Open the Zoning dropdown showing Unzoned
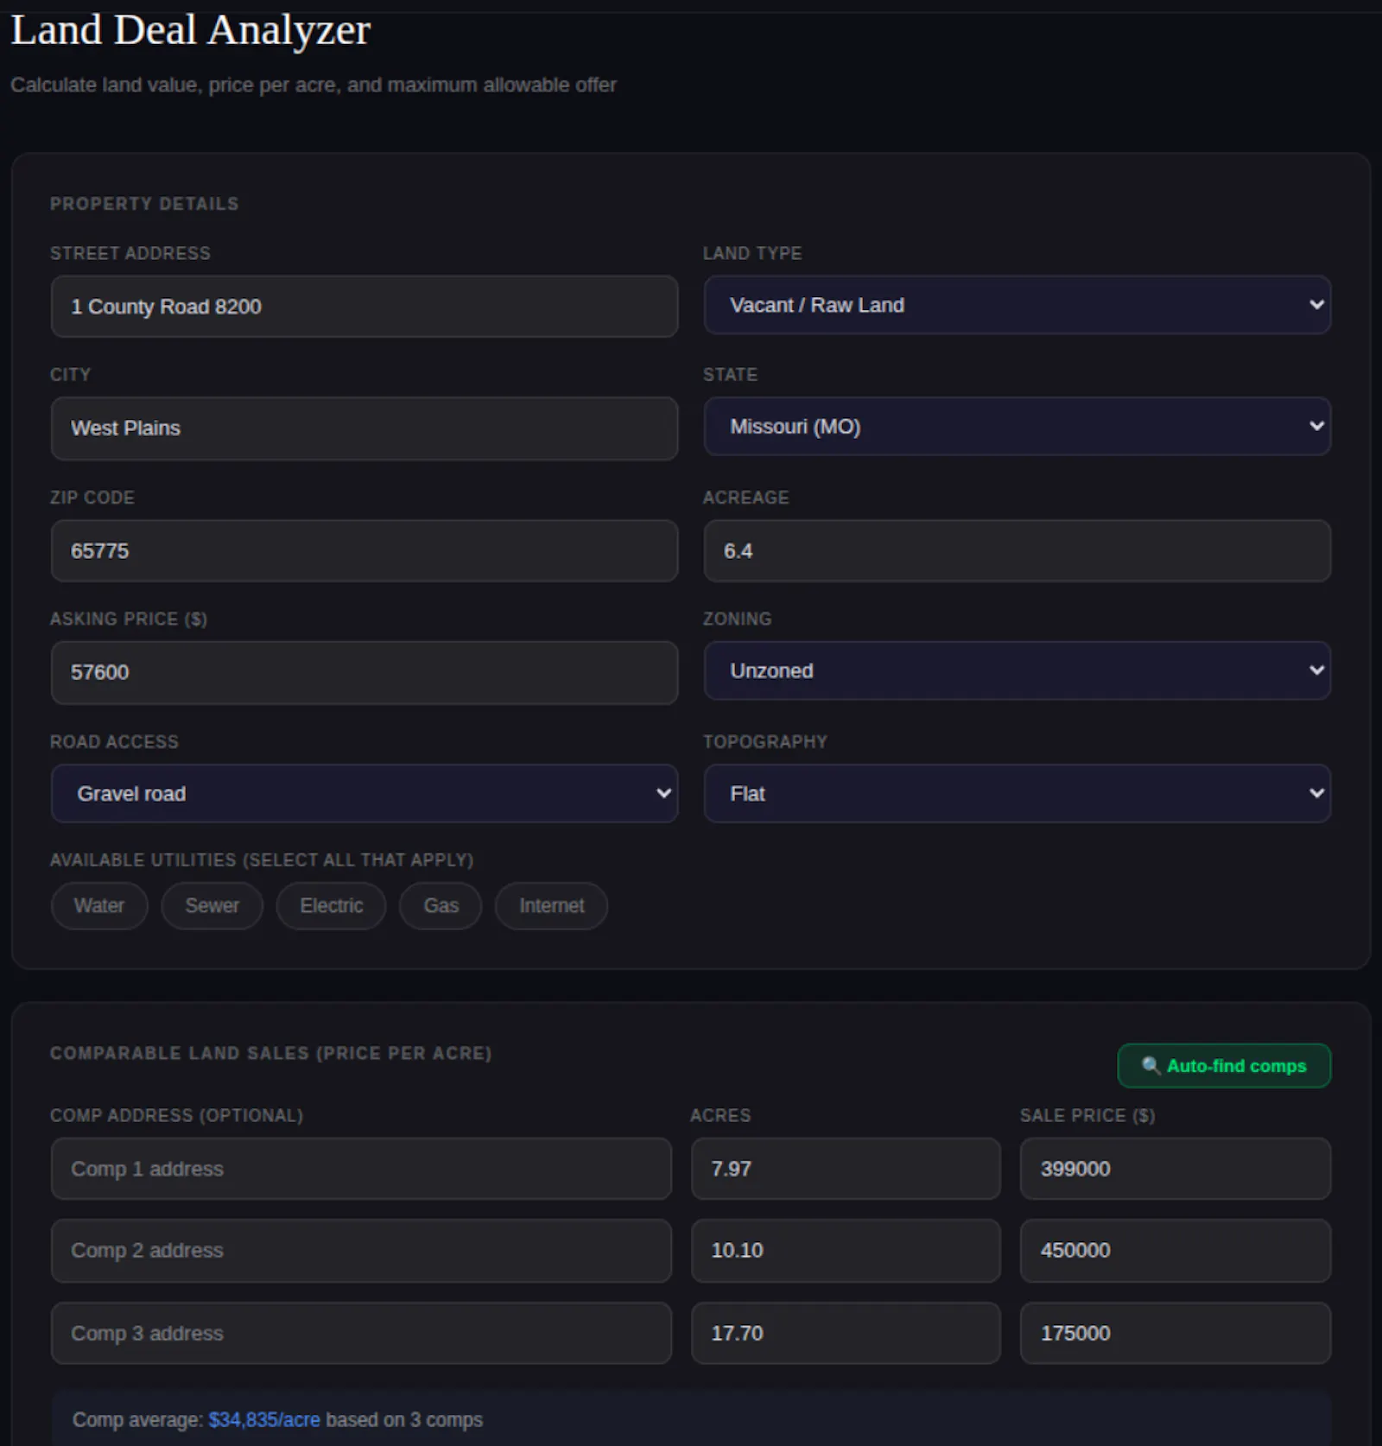 [x=1017, y=670]
